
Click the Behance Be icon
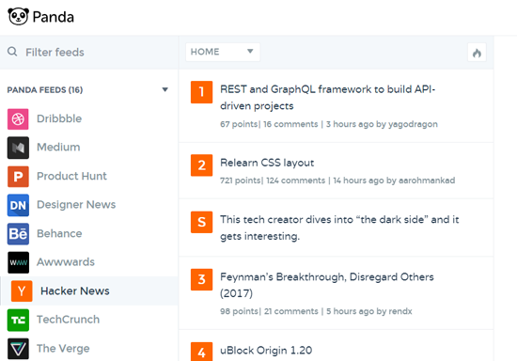[18, 234]
